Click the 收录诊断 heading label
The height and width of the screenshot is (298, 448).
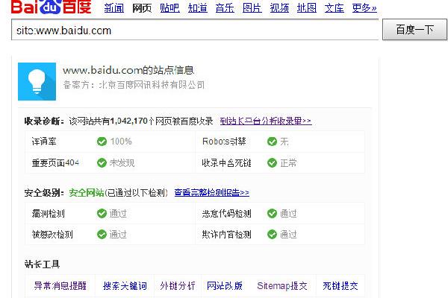(x=44, y=121)
